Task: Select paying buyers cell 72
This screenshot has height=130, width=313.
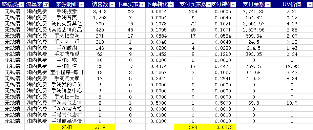Action: (x=193, y=24)
